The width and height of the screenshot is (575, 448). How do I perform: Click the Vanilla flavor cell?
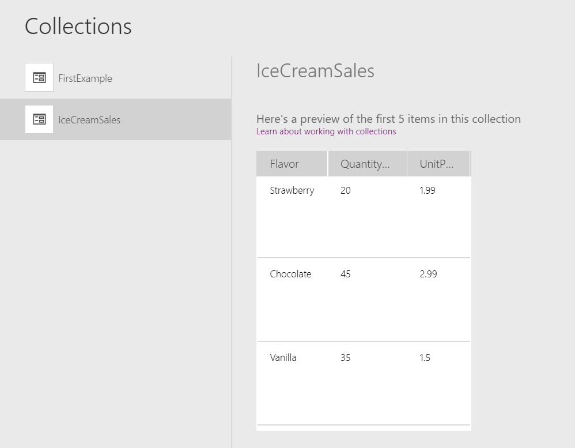pyautogui.click(x=283, y=357)
